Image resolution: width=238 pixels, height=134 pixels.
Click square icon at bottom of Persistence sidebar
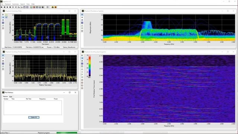click(82, 31)
